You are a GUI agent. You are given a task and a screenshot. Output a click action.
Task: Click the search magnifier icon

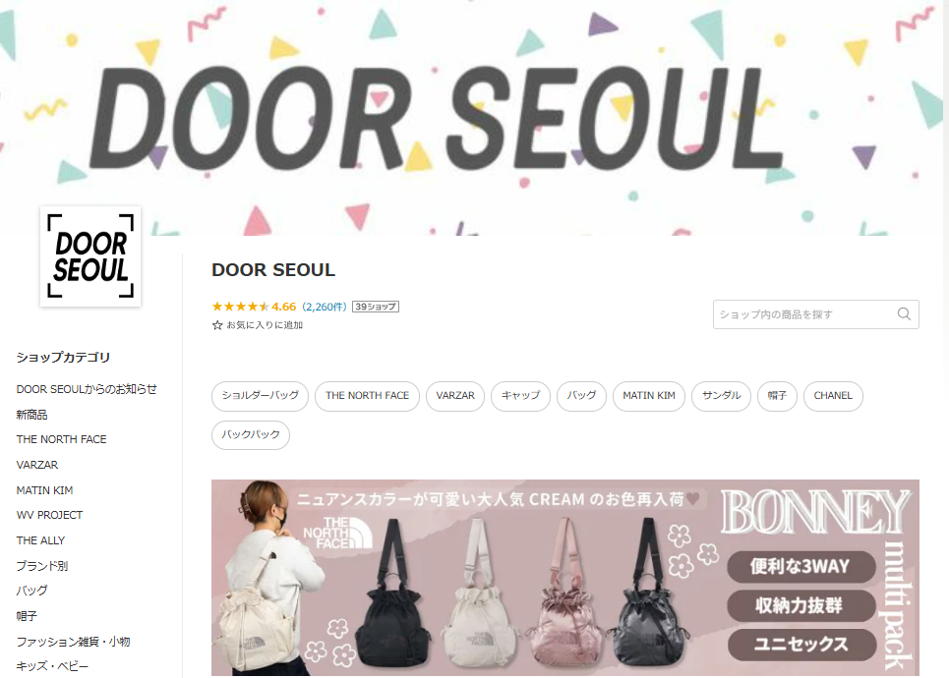click(904, 313)
